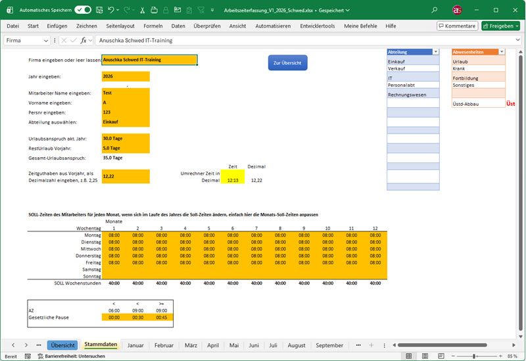Open the Abwesenheiten column filter dropdown
Screen dimensions: 526x361
pos(502,51)
